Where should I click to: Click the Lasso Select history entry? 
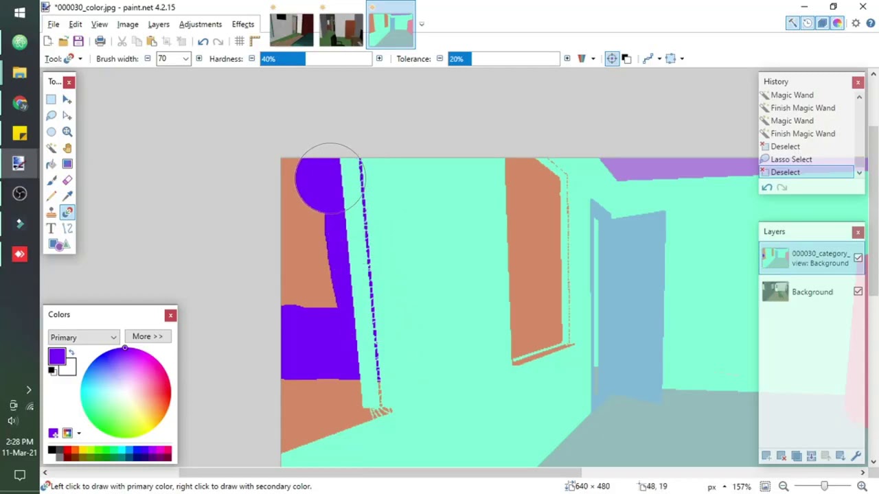click(x=806, y=159)
